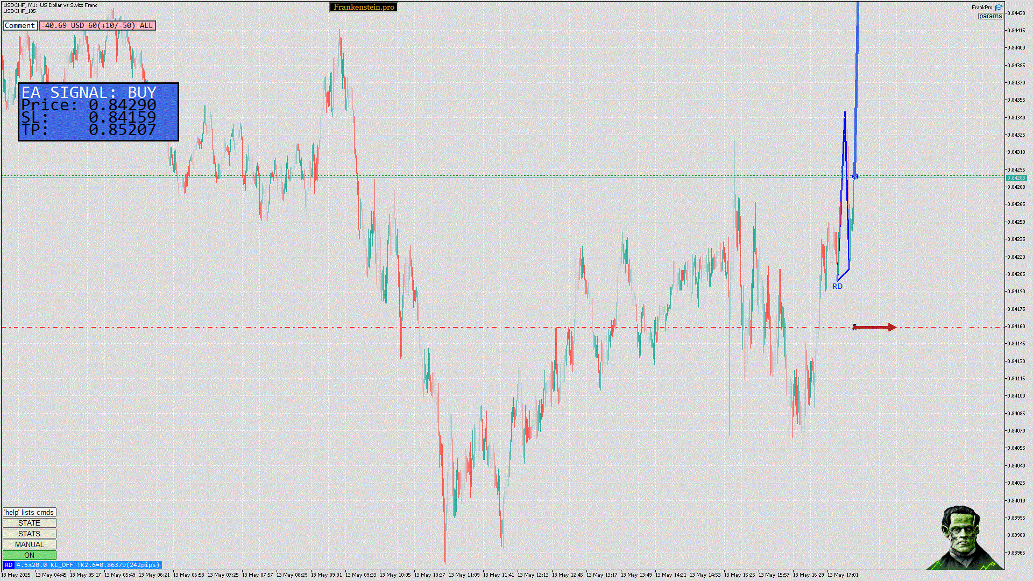Screen dimensions: 1033x581
Task: Click the RD label on the chart
Action: [837, 286]
